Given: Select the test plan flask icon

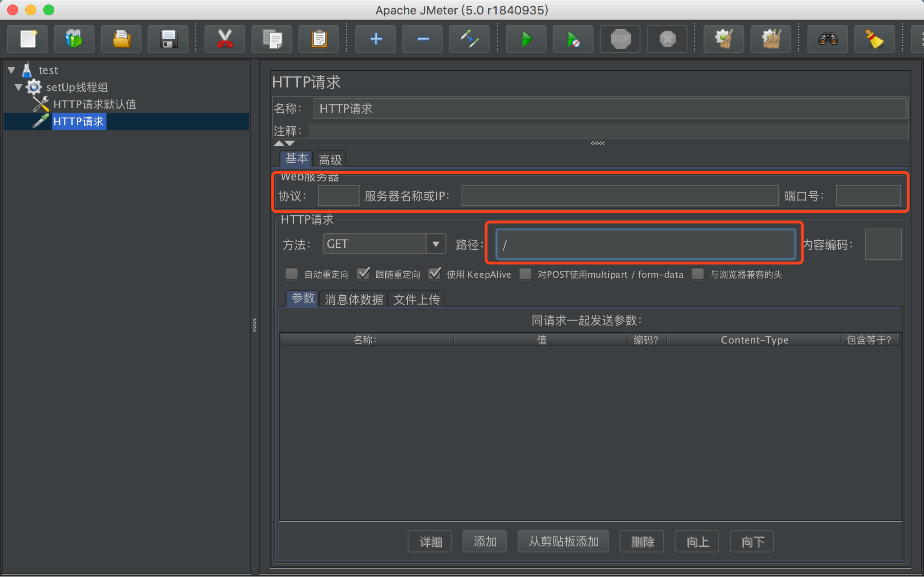Looking at the screenshot, I should coord(27,70).
